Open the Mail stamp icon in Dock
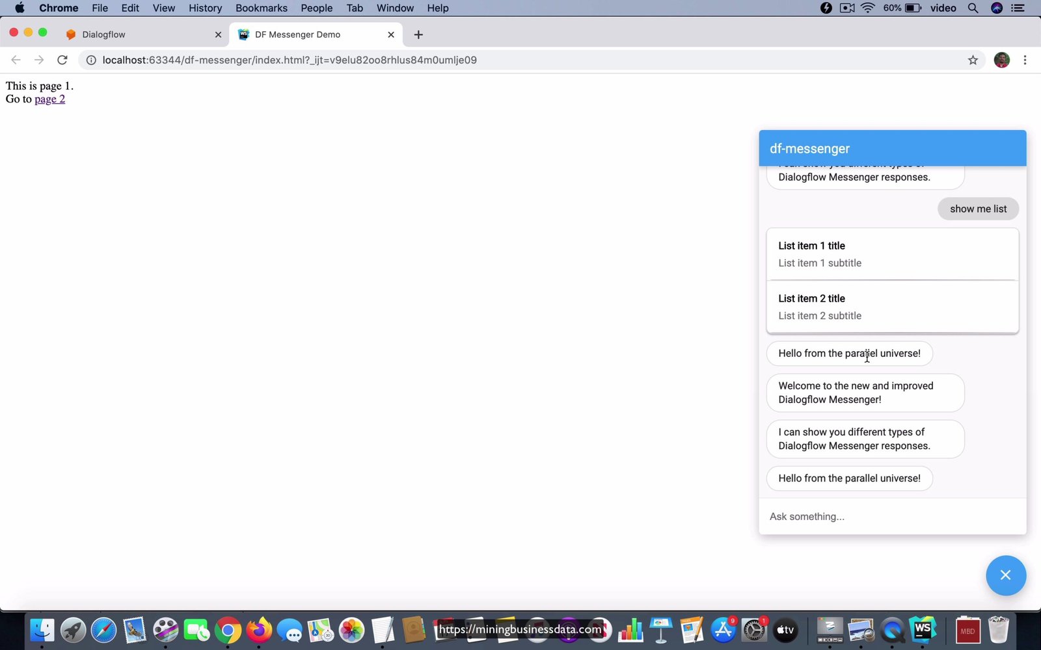This screenshot has height=650, width=1041. click(135, 630)
